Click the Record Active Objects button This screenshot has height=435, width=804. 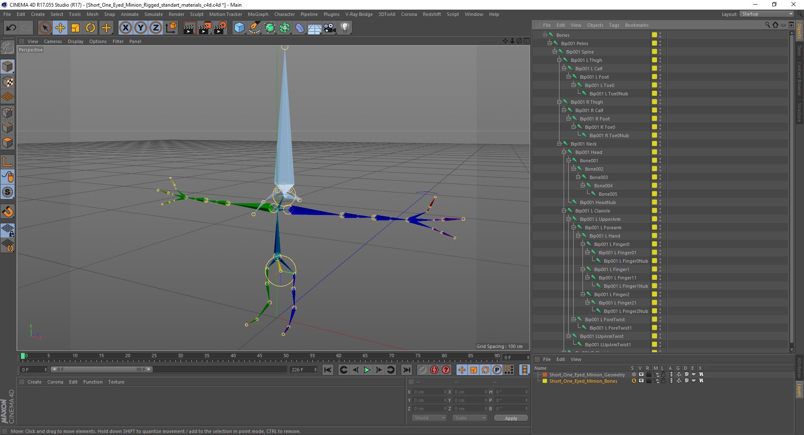[x=422, y=370]
